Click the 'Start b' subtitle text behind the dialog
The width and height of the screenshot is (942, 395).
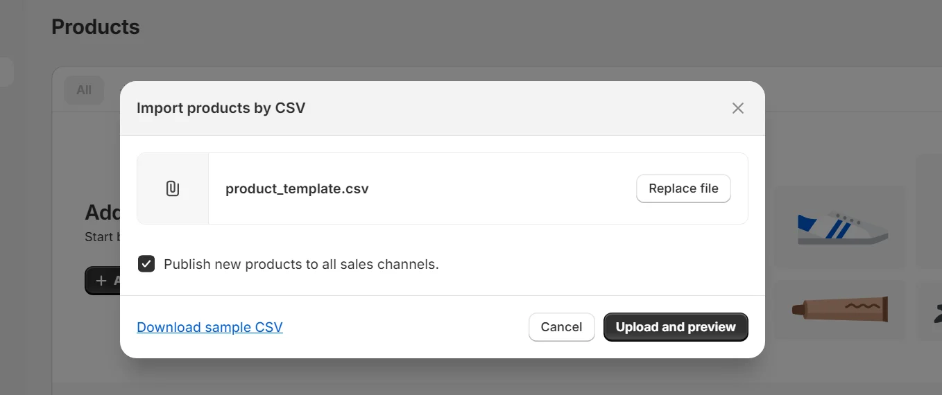pos(103,237)
